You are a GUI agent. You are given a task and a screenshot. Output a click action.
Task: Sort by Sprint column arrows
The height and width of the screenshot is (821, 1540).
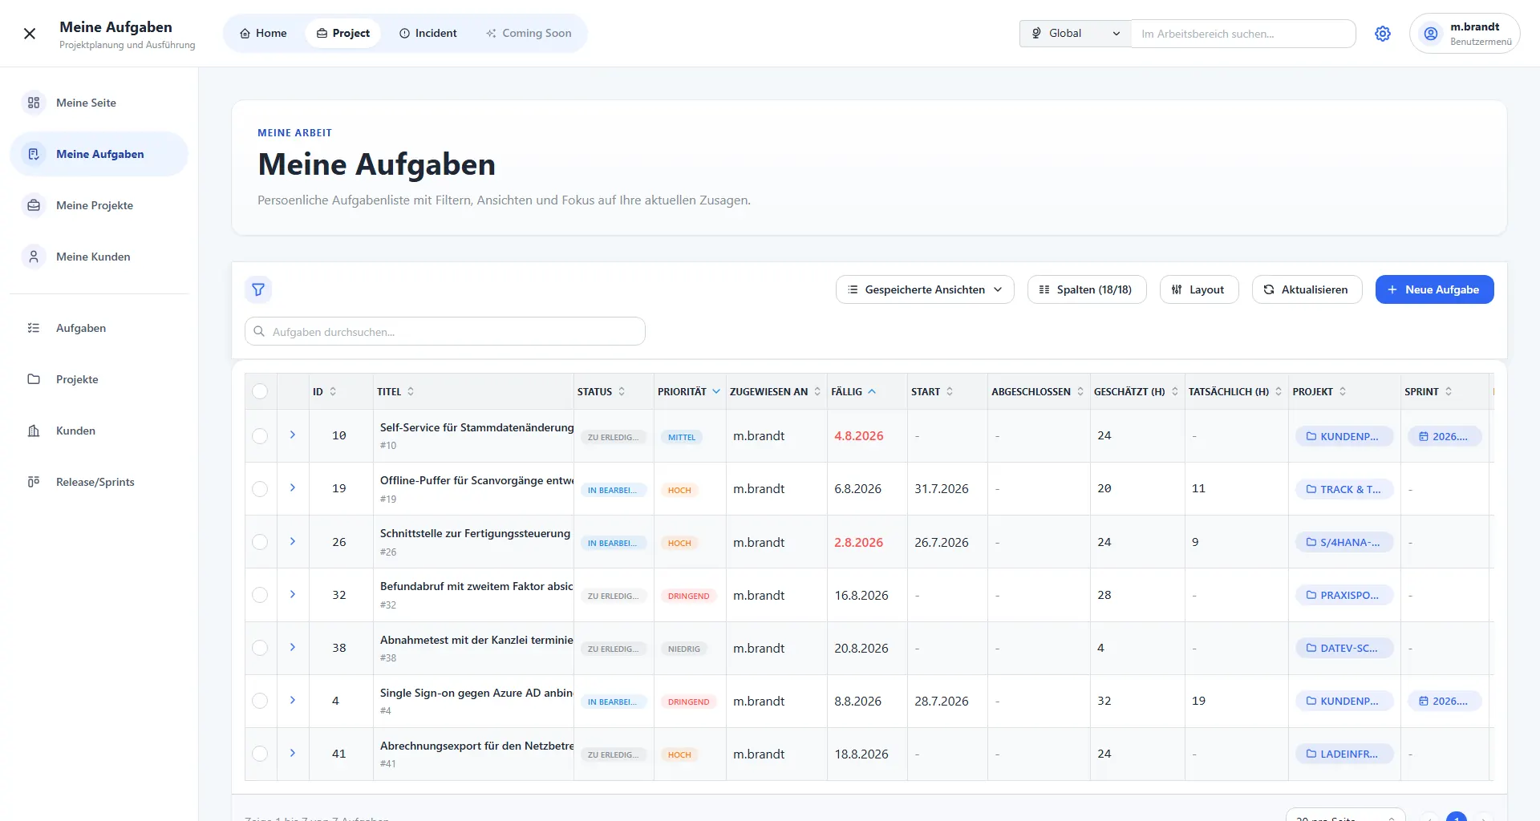(x=1449, y=391)
